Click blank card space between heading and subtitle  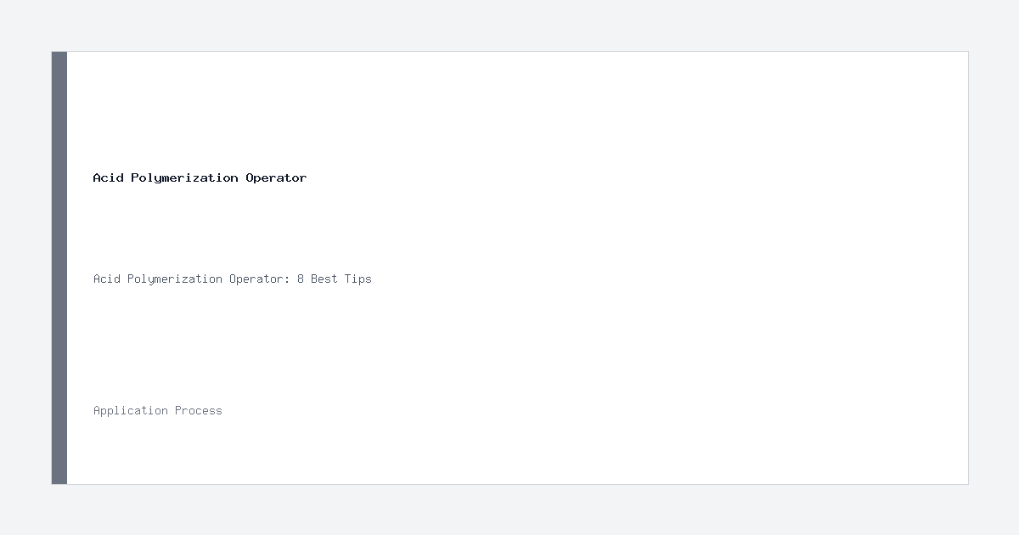click(509, 228)
